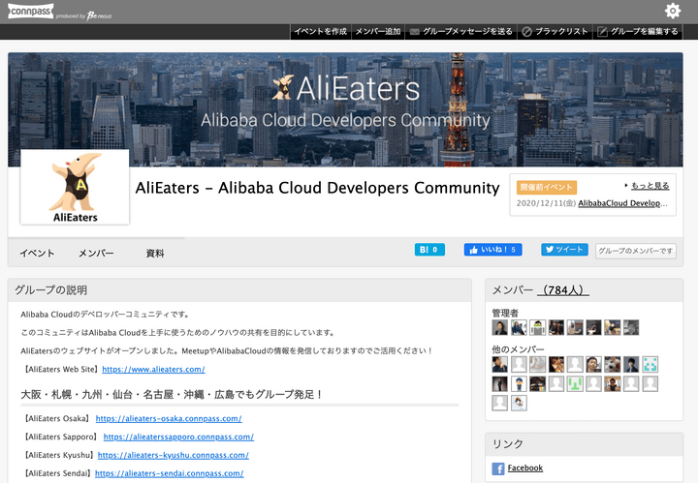This screenshot has height=483, width=698.
Task: Click the first 他のメンバー avatar
Action: coord(499,364)
